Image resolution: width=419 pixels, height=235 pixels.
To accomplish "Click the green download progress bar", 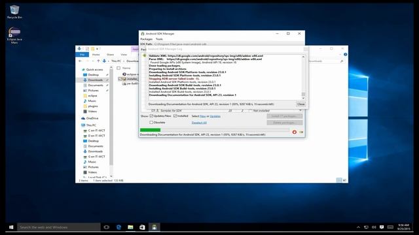I will tap(150, 130).
